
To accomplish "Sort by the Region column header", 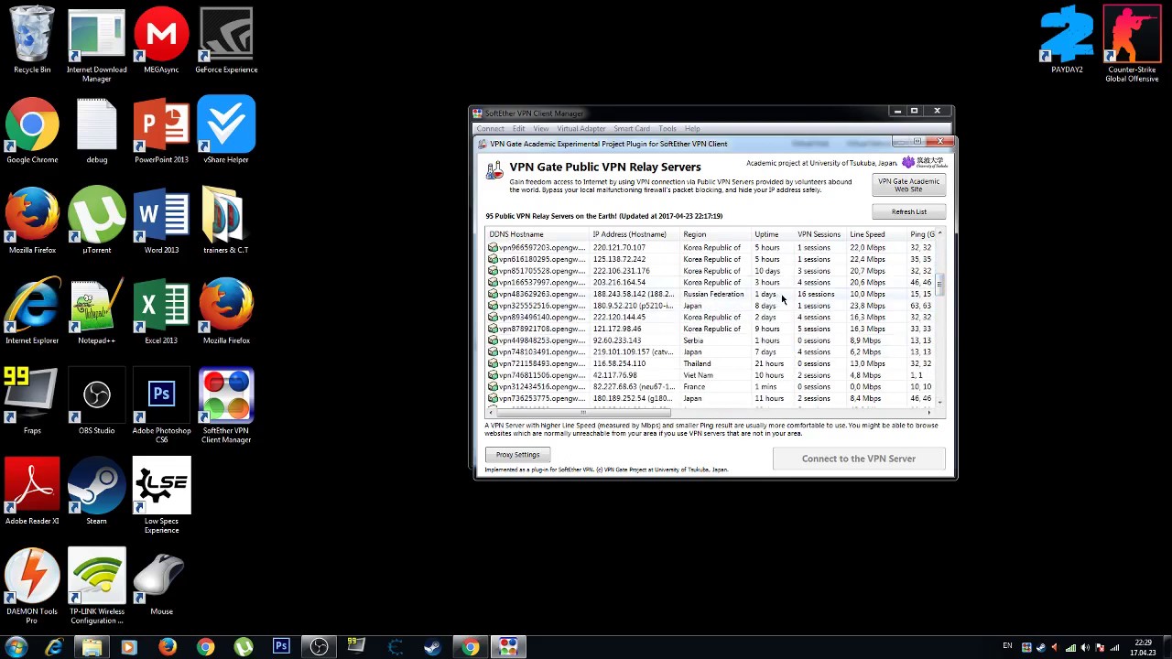I will coord(715,234).
